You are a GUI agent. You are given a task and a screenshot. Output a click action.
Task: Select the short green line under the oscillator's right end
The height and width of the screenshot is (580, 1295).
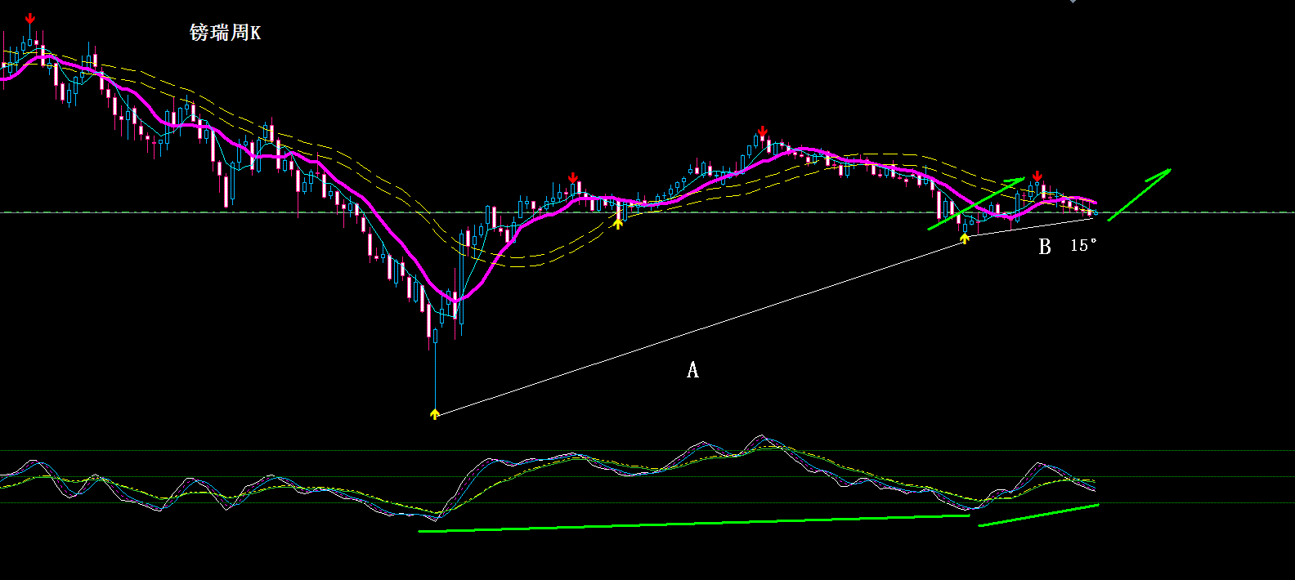(x=1038, y=515)
